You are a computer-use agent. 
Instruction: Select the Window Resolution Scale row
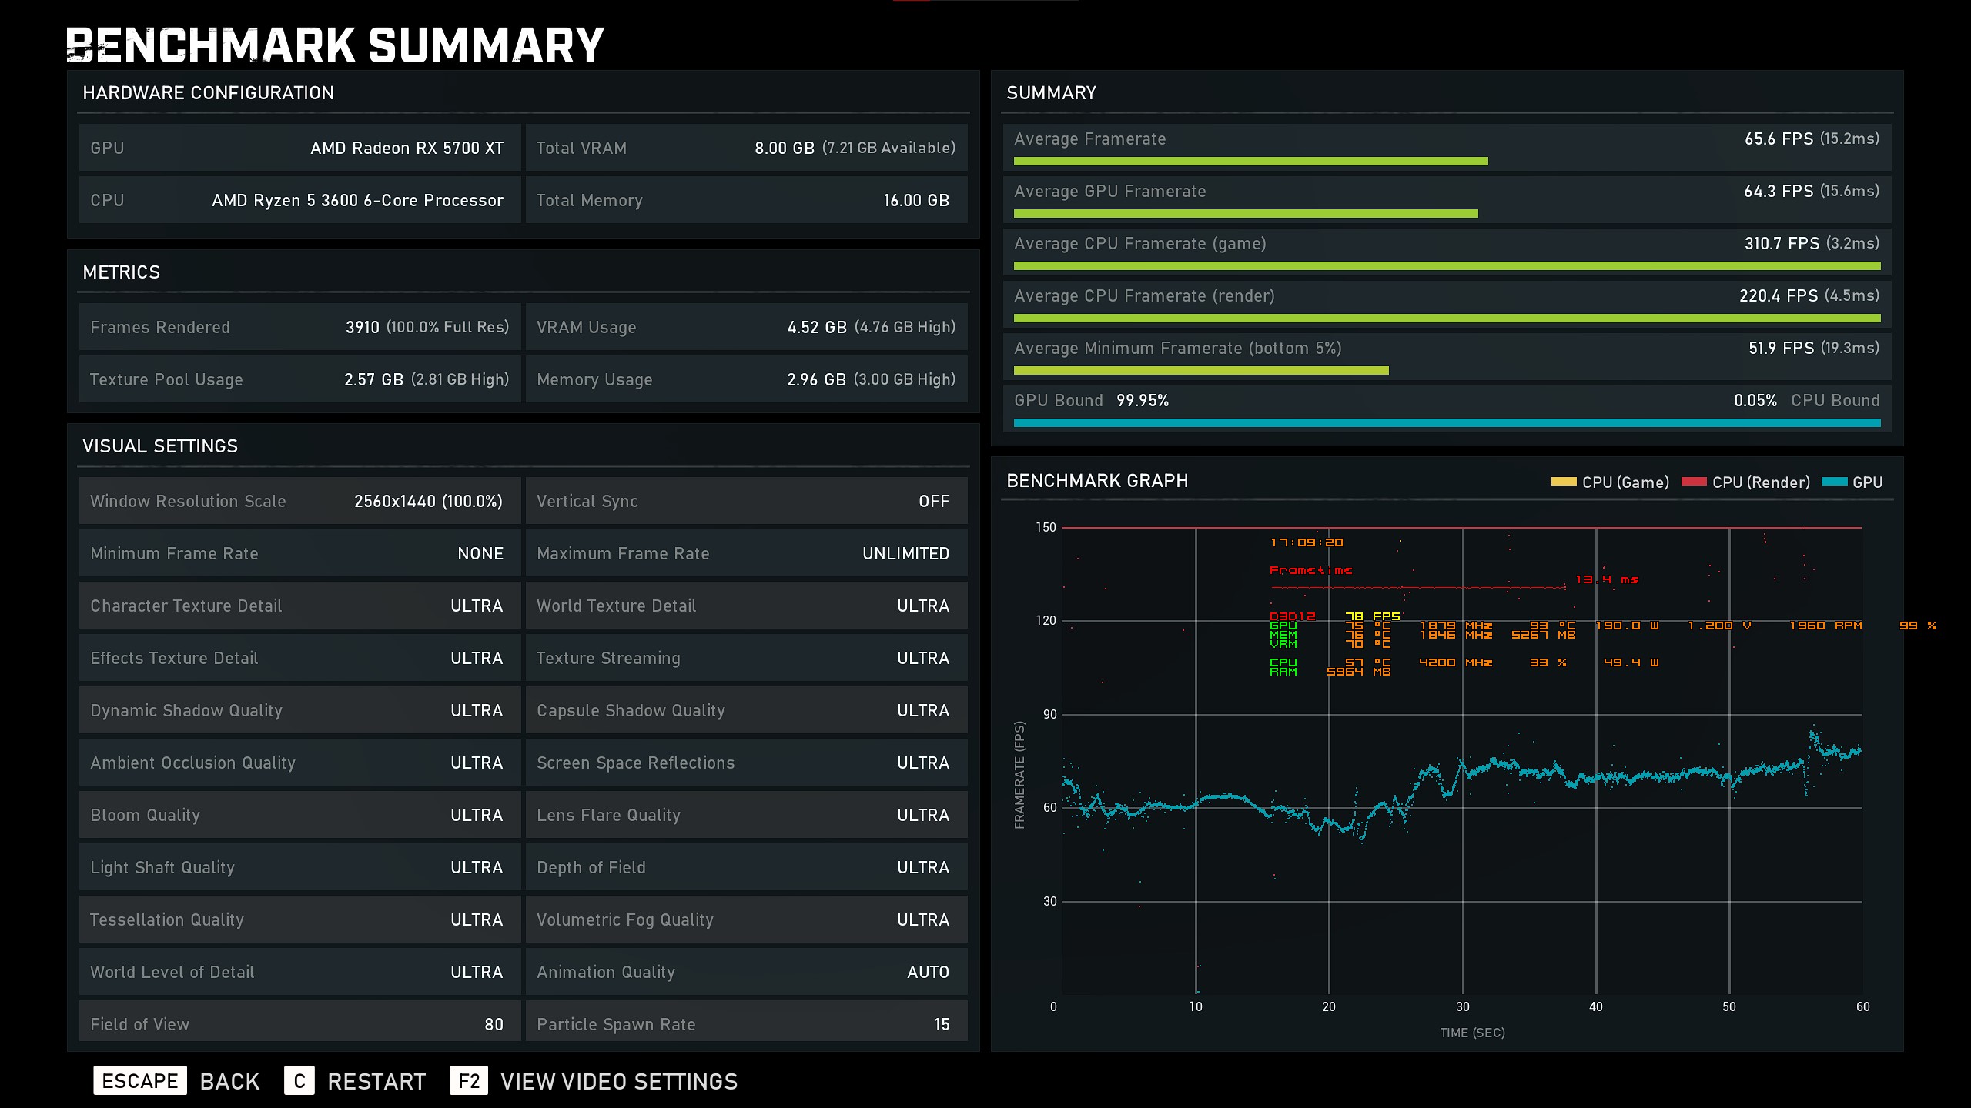pos(299,502)
